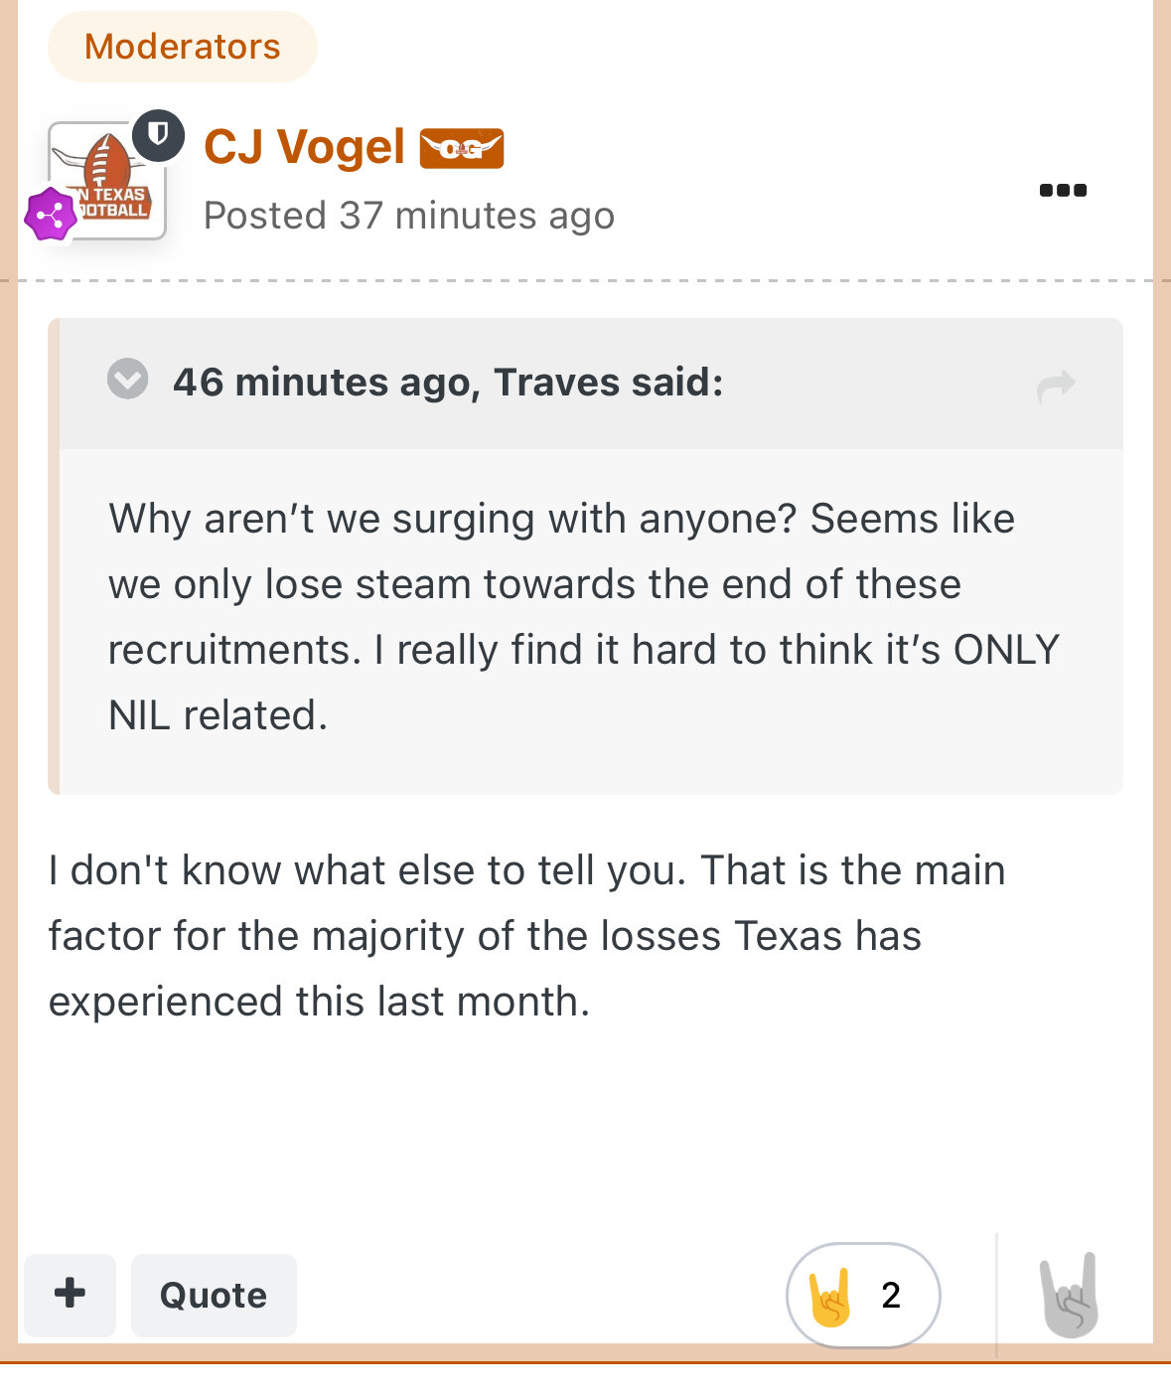Click CJ Vogel's reply paragraph text

(526, 936)
